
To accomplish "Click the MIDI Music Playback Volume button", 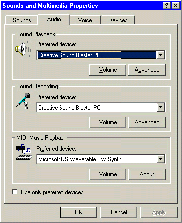I will [108, 174].
